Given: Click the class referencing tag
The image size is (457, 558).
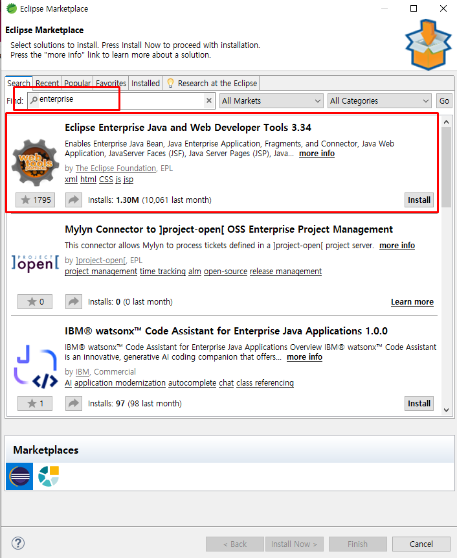Looking at the screenshot, I should (x=265, y=383).
